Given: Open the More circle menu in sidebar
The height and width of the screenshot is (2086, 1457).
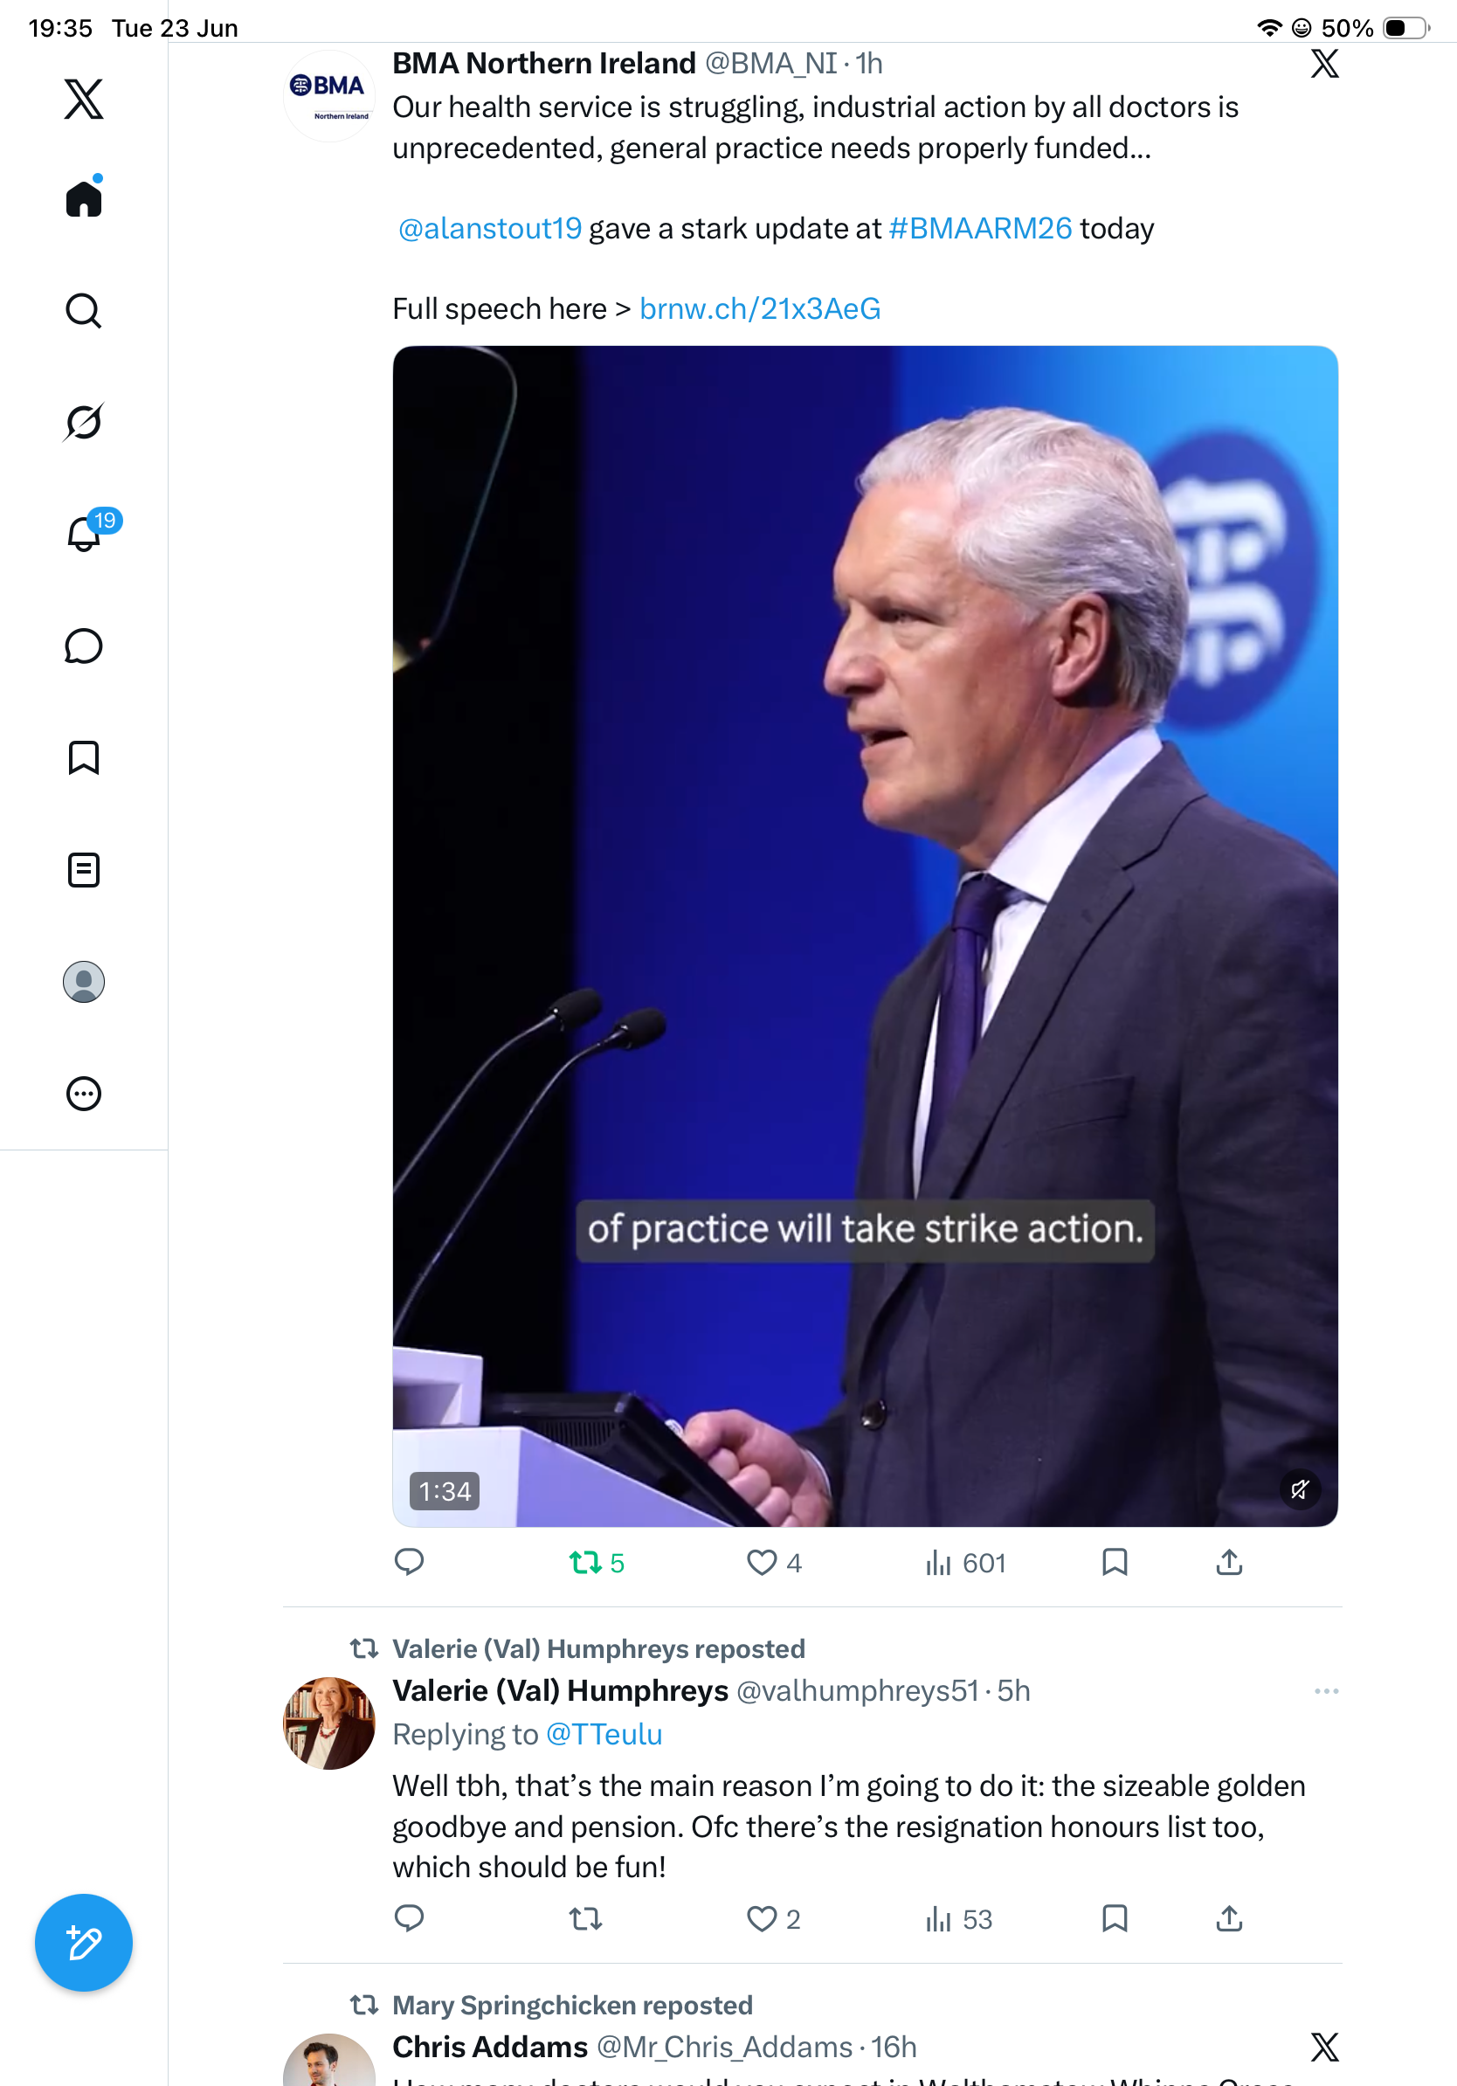Looking at the screenshot, I should click(x=84, y=1094).
